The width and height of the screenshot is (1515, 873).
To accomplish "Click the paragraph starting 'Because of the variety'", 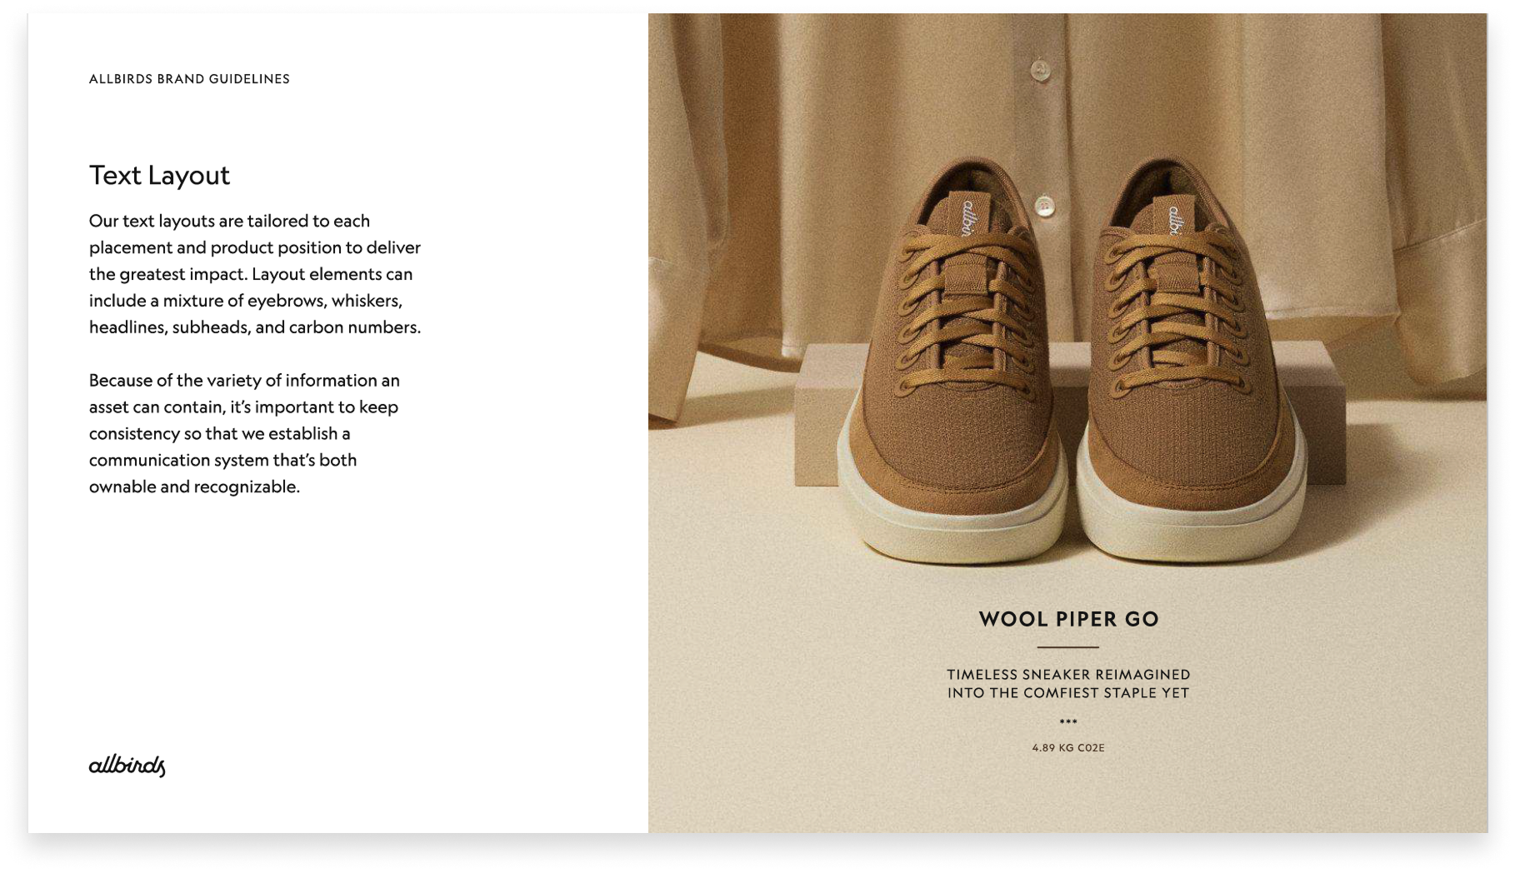I will (244, 433).
